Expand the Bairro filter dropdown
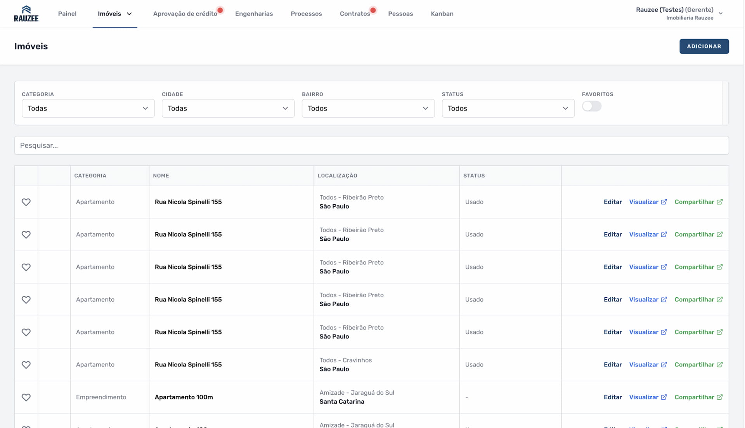Screen dimensions: 745x428 (x=368, y=109)
